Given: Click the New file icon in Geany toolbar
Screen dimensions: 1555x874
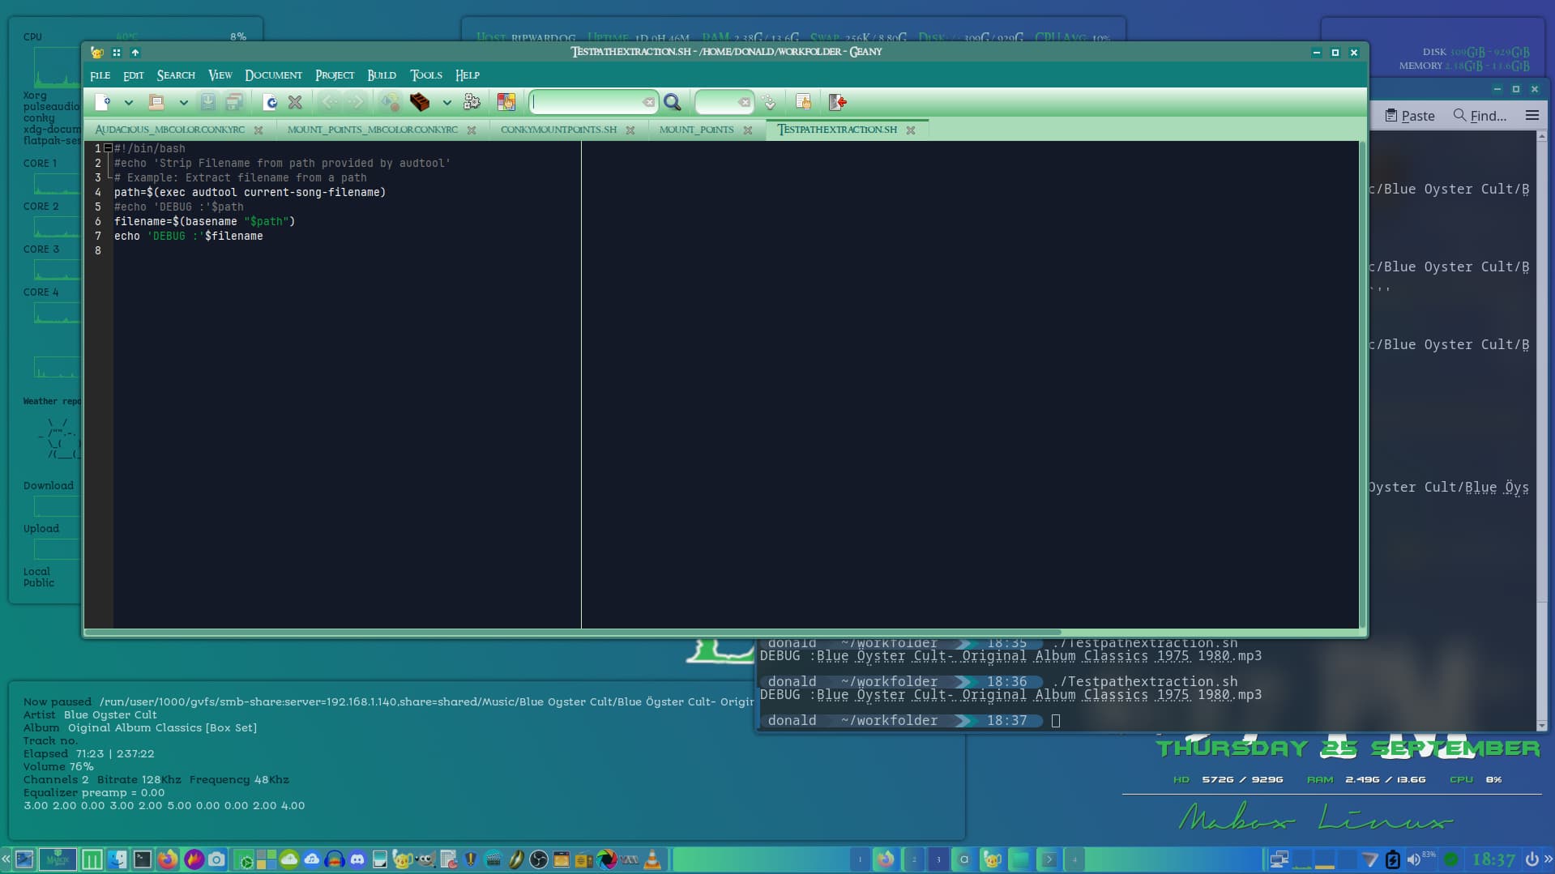Looking at the screenshot, I should tap(103, 102).
